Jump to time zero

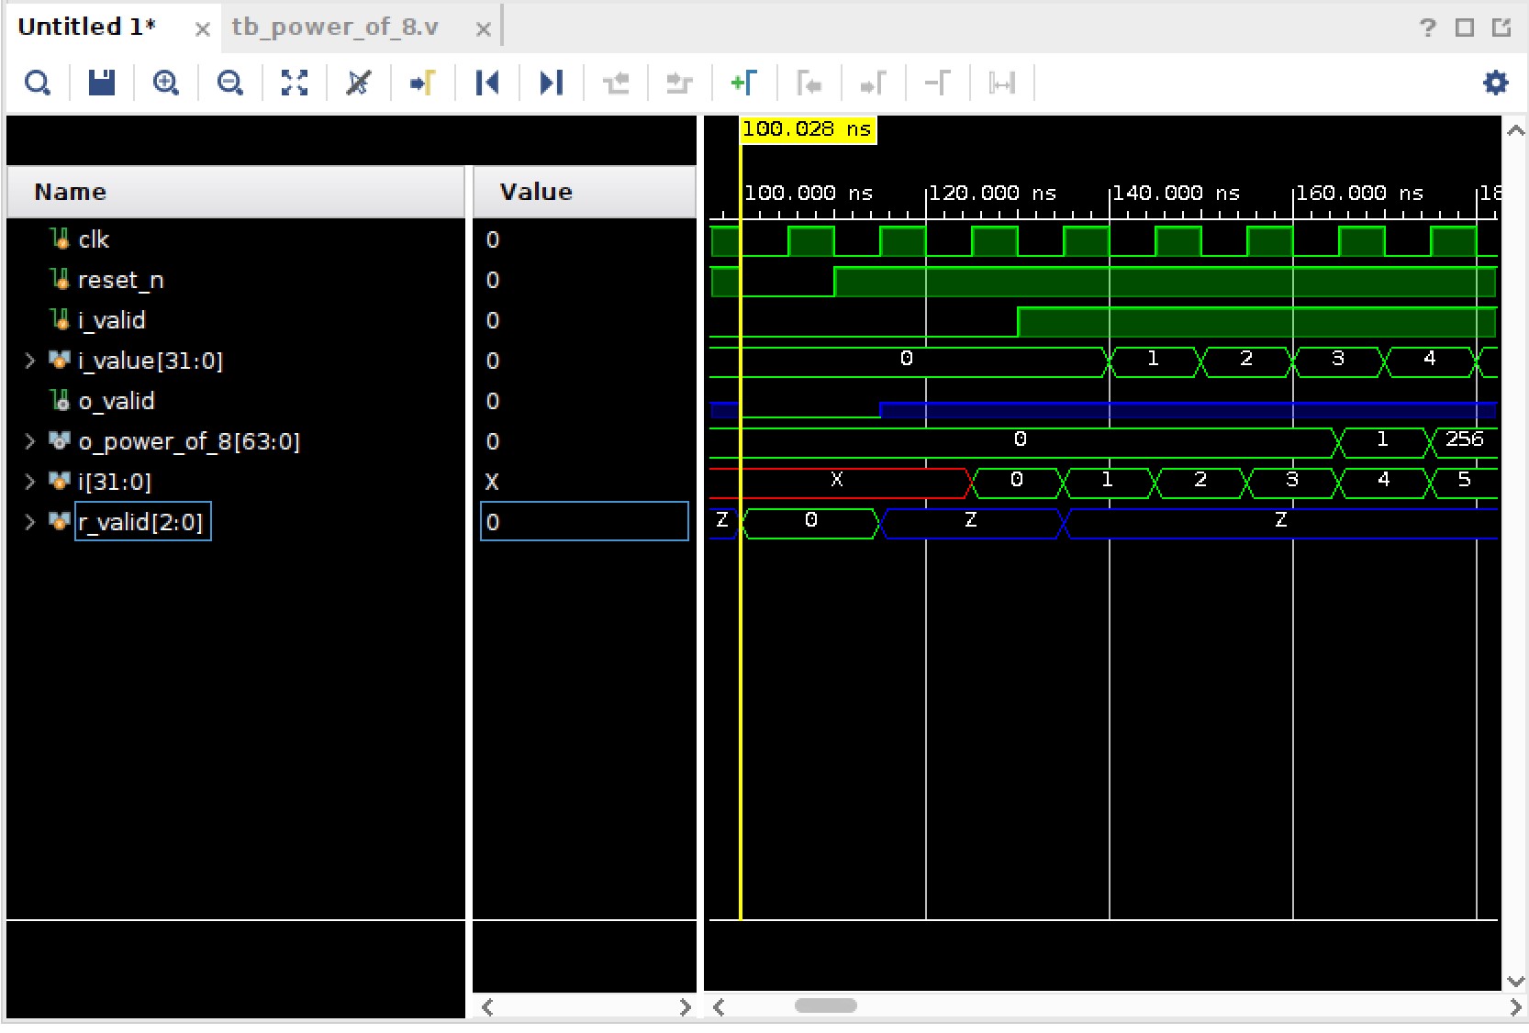[x=487, y=83]
